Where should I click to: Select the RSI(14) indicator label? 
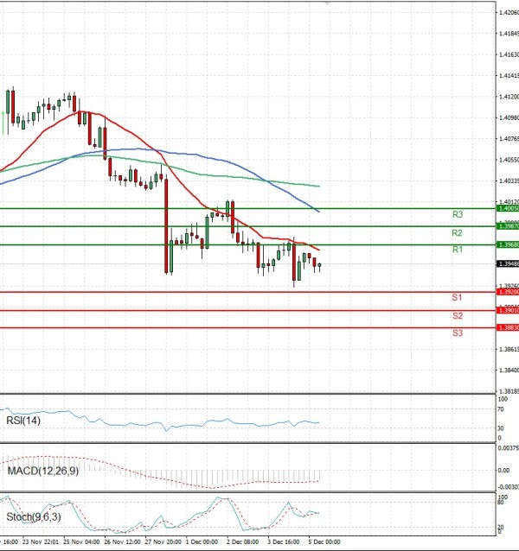pyautogui.click(x=24, y=421)
